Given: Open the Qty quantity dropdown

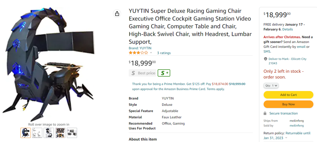Looking at the screenshot, I should 271,85.
